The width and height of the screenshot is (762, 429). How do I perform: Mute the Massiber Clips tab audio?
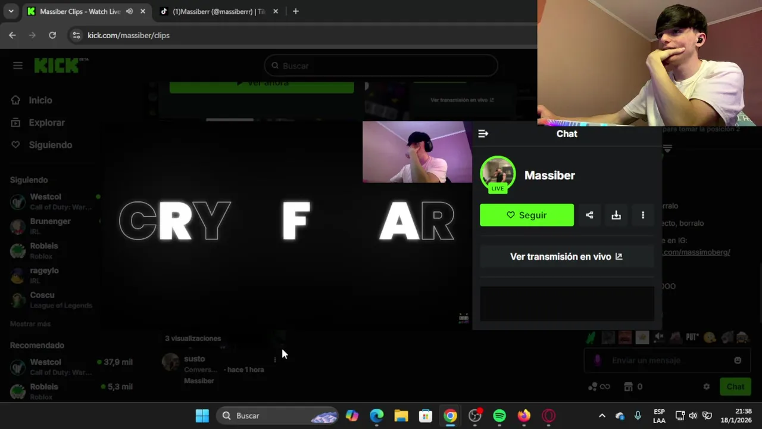pos(129,11)
